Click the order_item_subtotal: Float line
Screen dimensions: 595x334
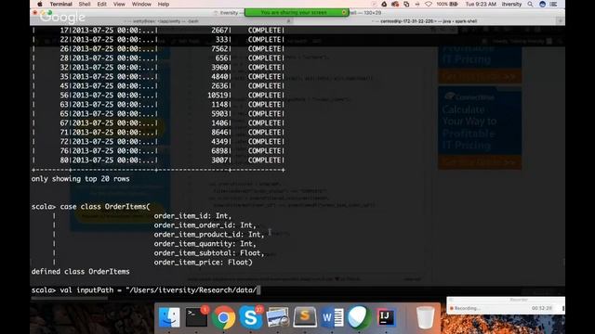click(209, 253)
